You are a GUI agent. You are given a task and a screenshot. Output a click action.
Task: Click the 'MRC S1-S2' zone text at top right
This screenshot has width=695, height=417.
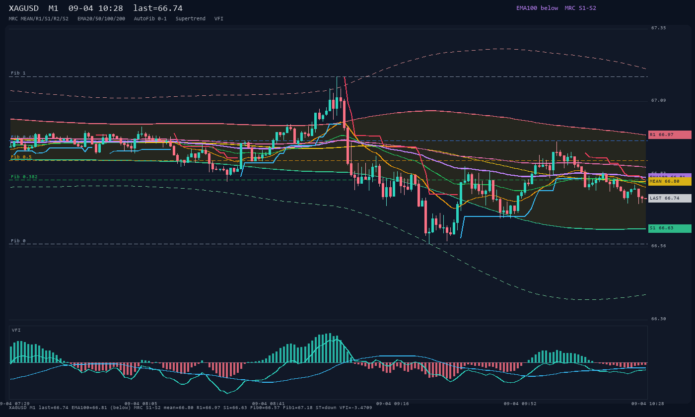pos(580,8)
